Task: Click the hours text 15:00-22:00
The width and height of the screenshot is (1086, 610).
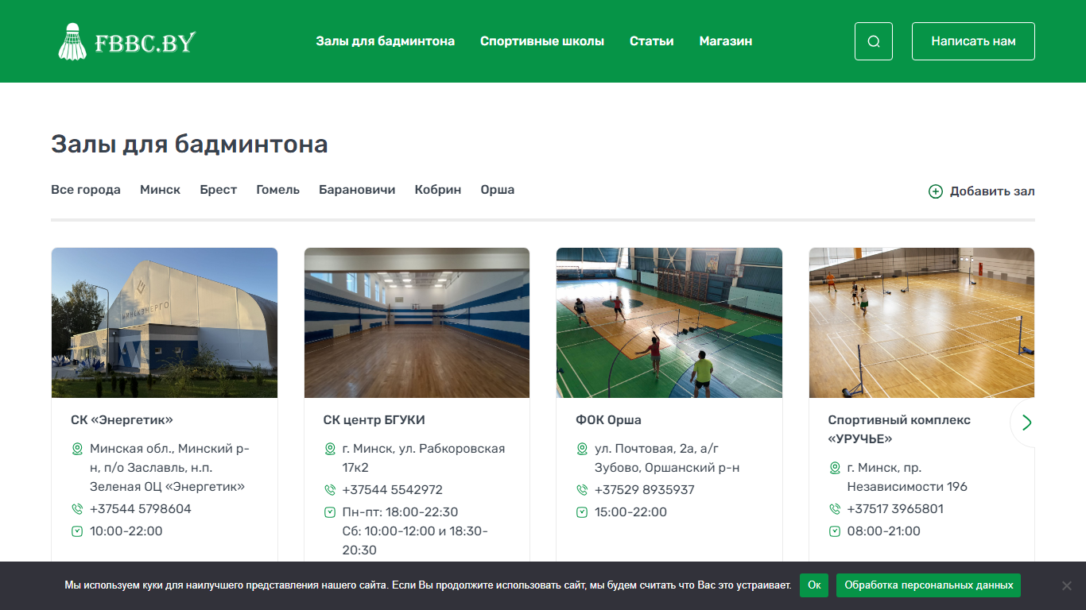Action: pos(631,512)
